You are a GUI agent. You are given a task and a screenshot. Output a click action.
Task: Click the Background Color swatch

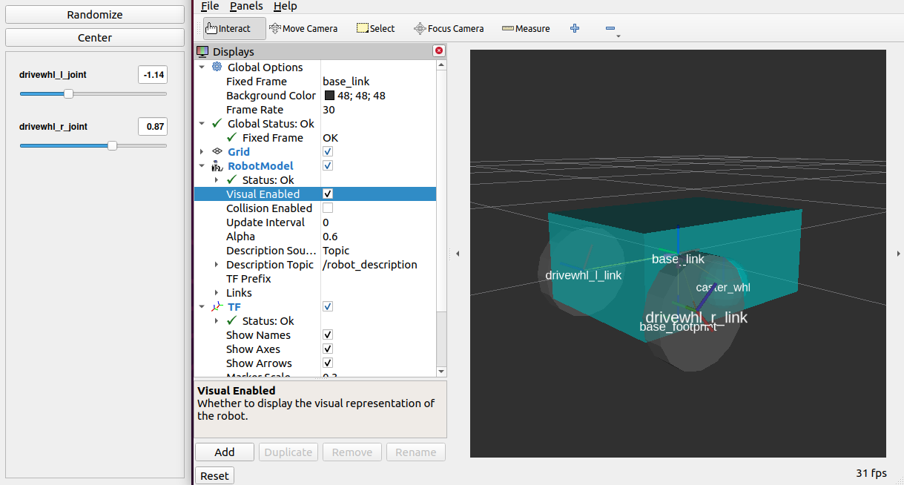click(x=330, y=96)
